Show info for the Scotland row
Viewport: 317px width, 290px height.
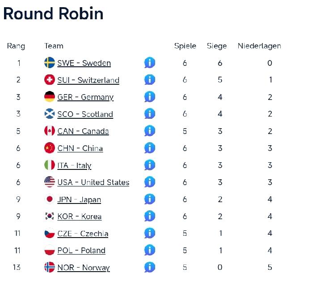pos(150,114)
